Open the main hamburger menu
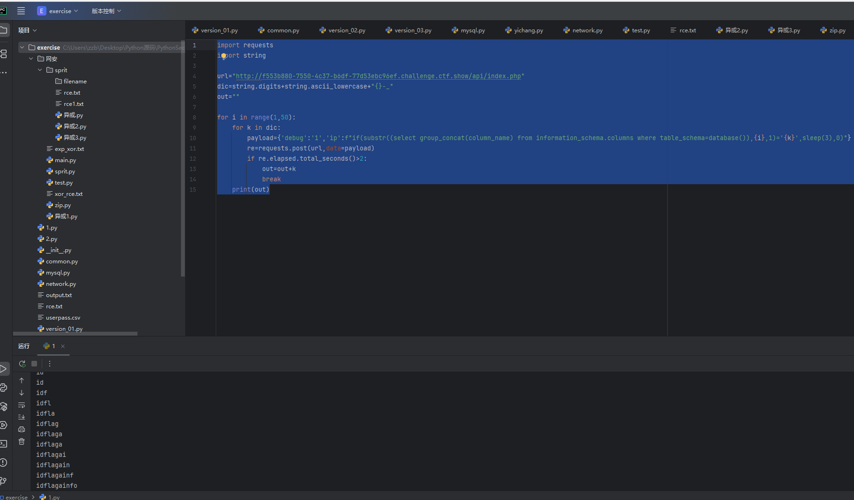 point(21,11)
